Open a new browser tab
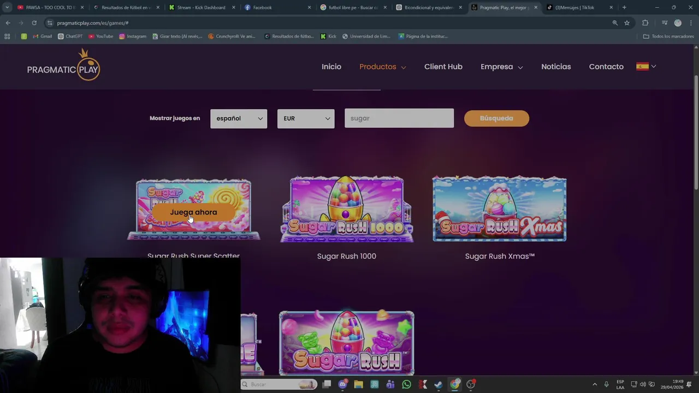The image size is (699, 393). [x=624, y=8]
